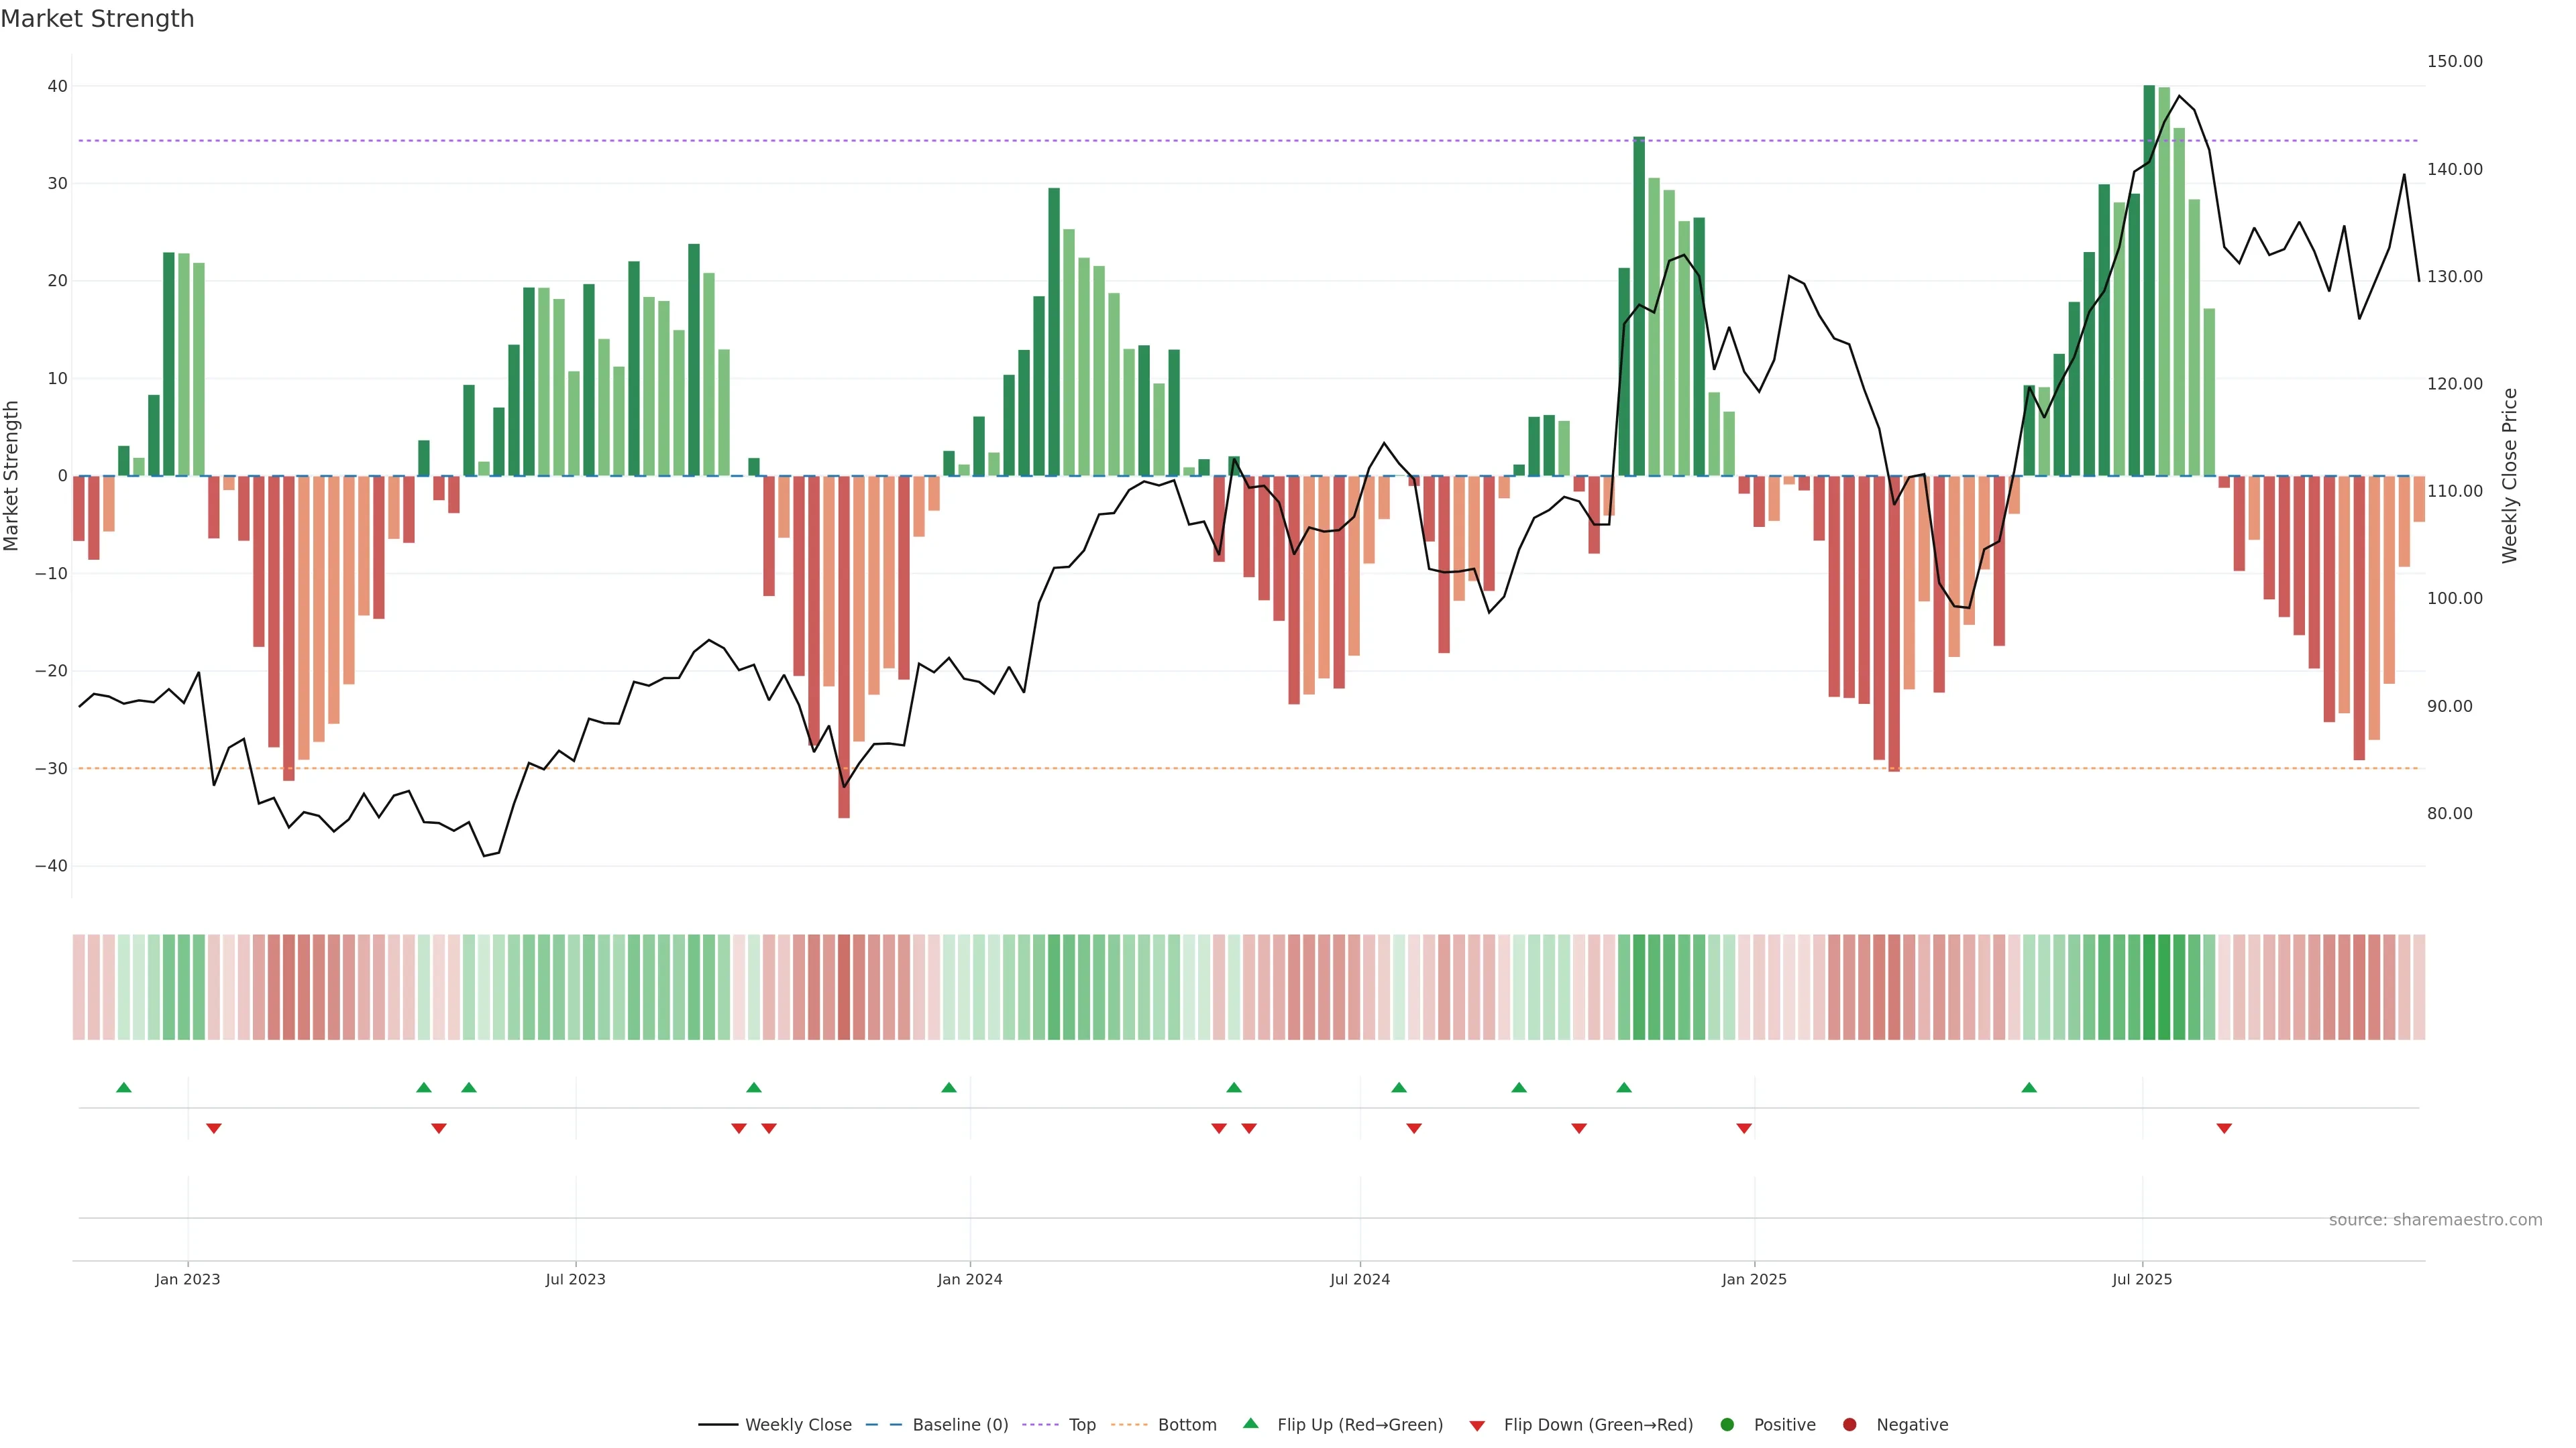Click the last red flip-down triangle marker
Image resolution: width=2576 pixels, height=1448 pixels.
pos(2224,1128)
